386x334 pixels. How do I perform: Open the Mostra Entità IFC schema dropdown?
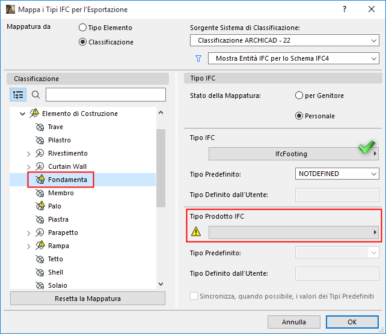coord(293,59)
